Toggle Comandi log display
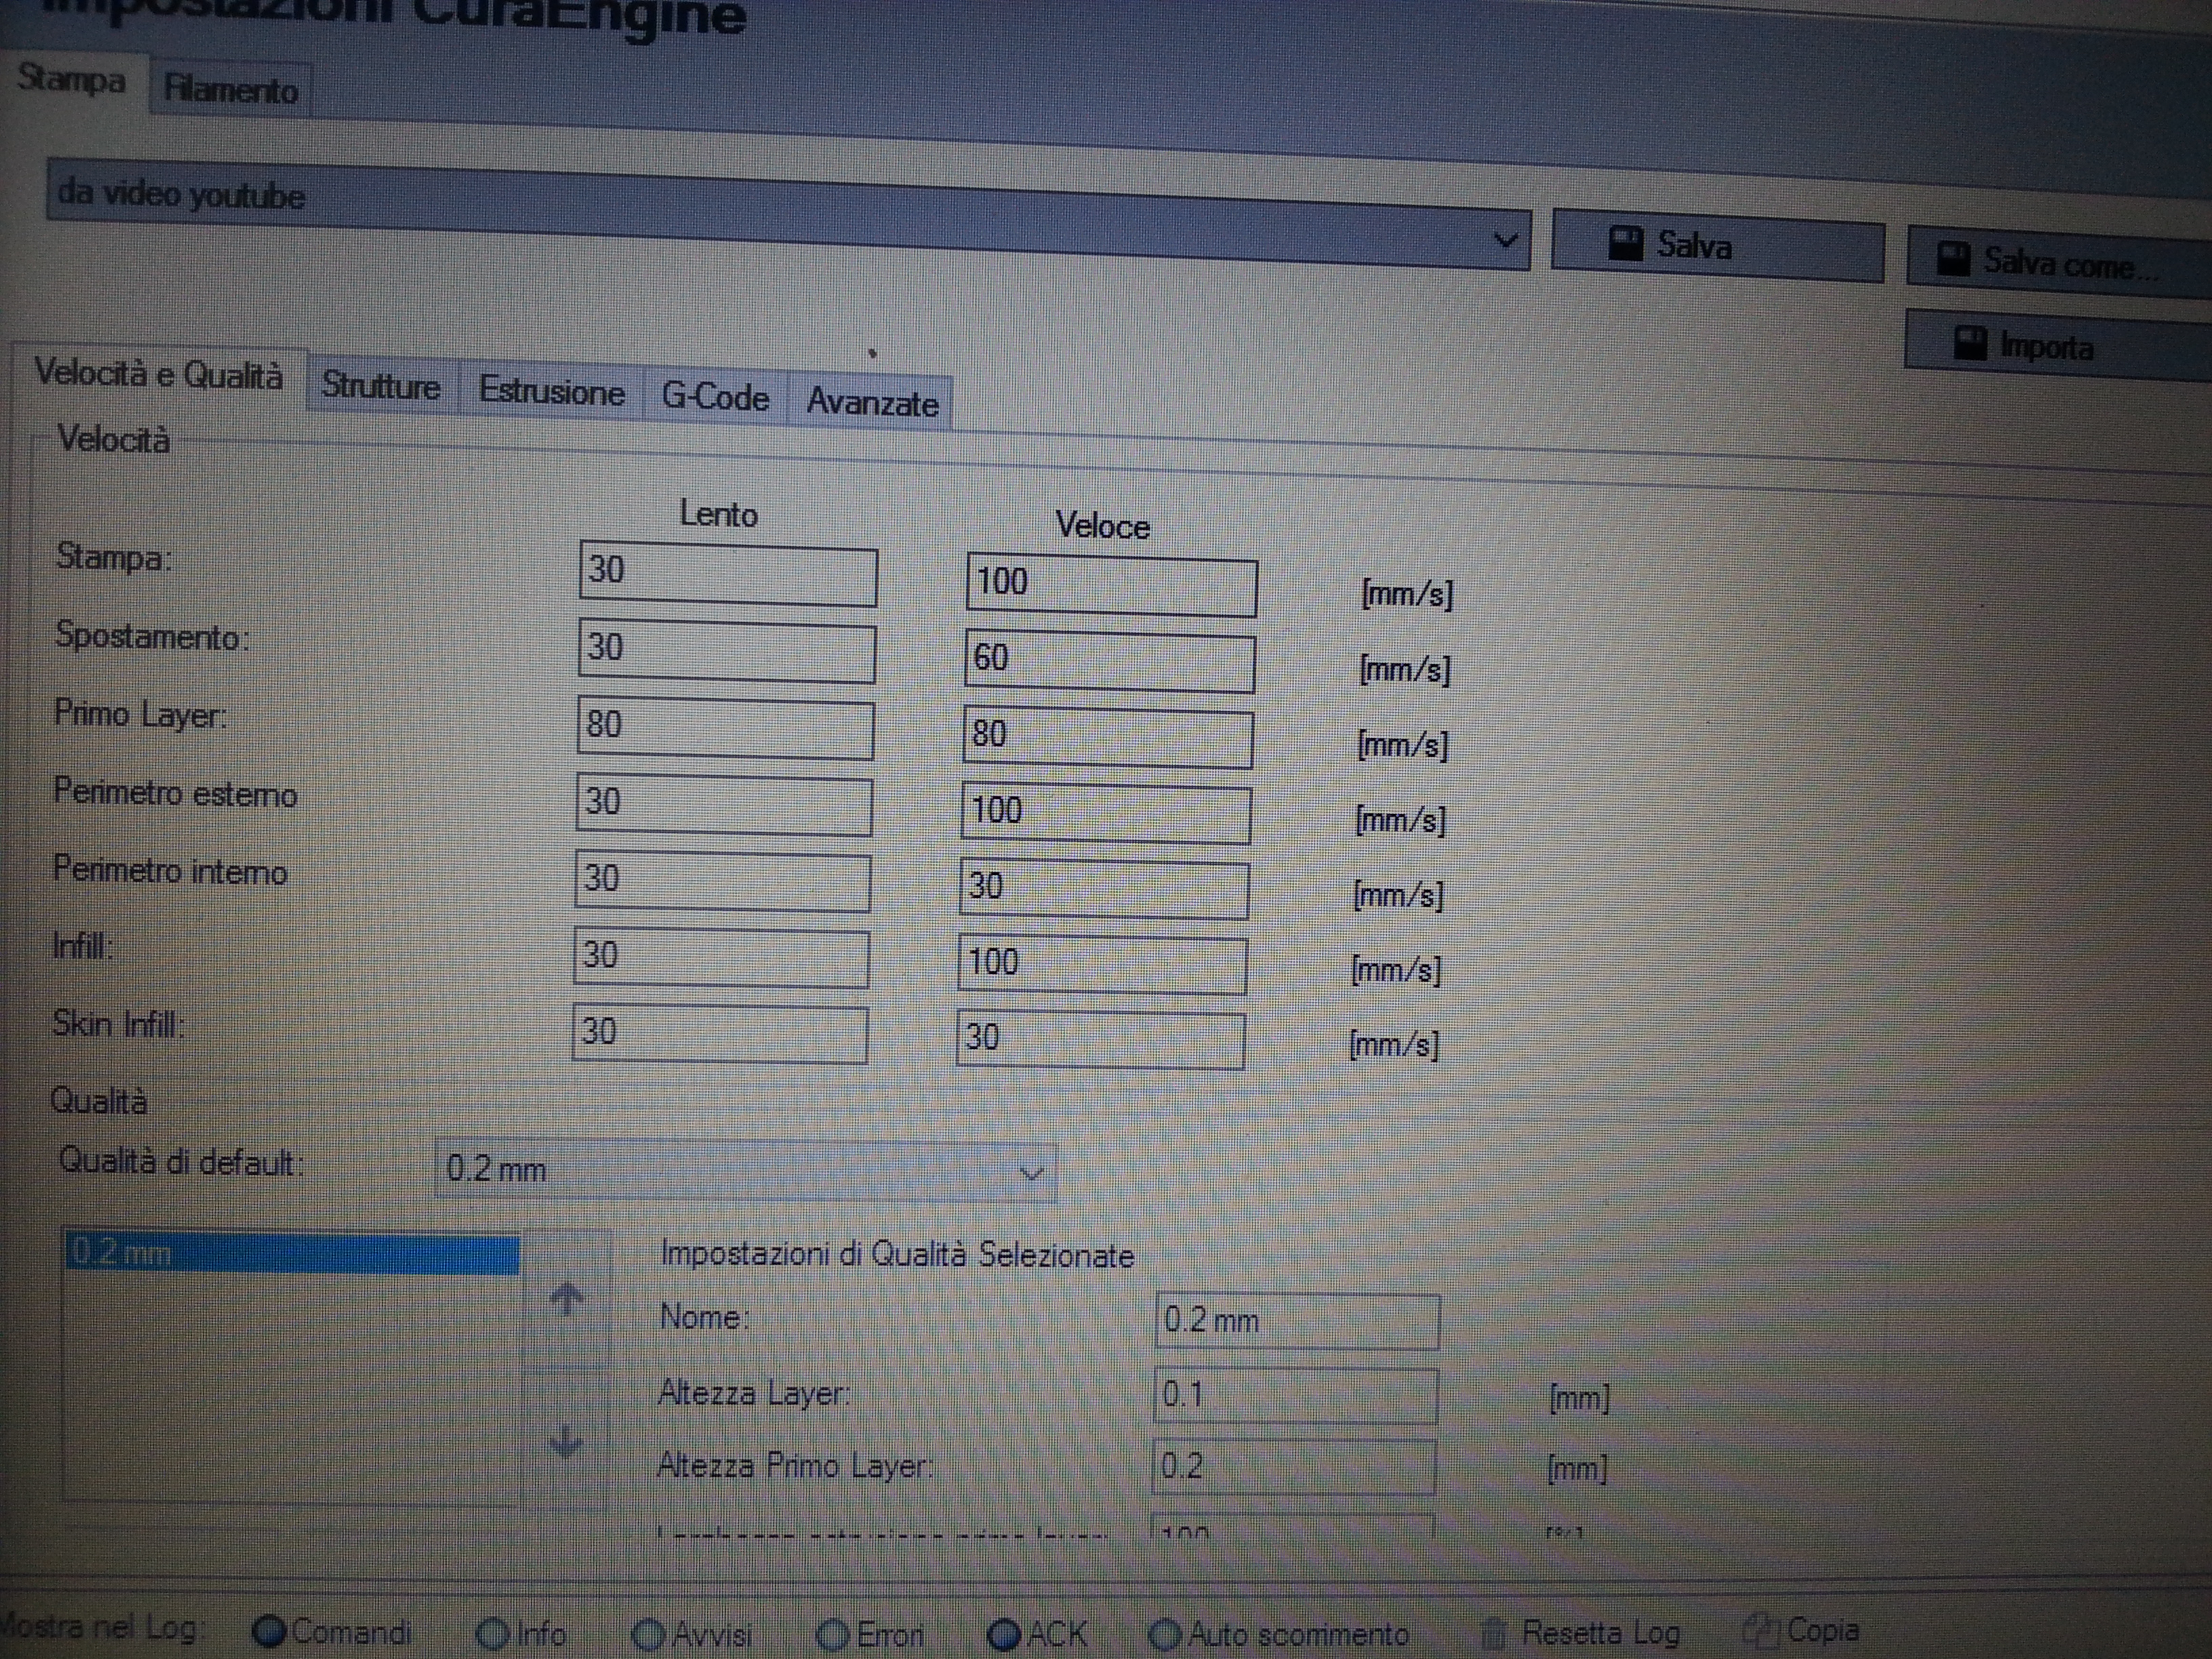This screenshot has width=2212, height=1659. coord(269,1631)
